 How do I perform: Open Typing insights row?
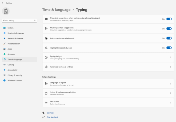(x=108, y=57)
